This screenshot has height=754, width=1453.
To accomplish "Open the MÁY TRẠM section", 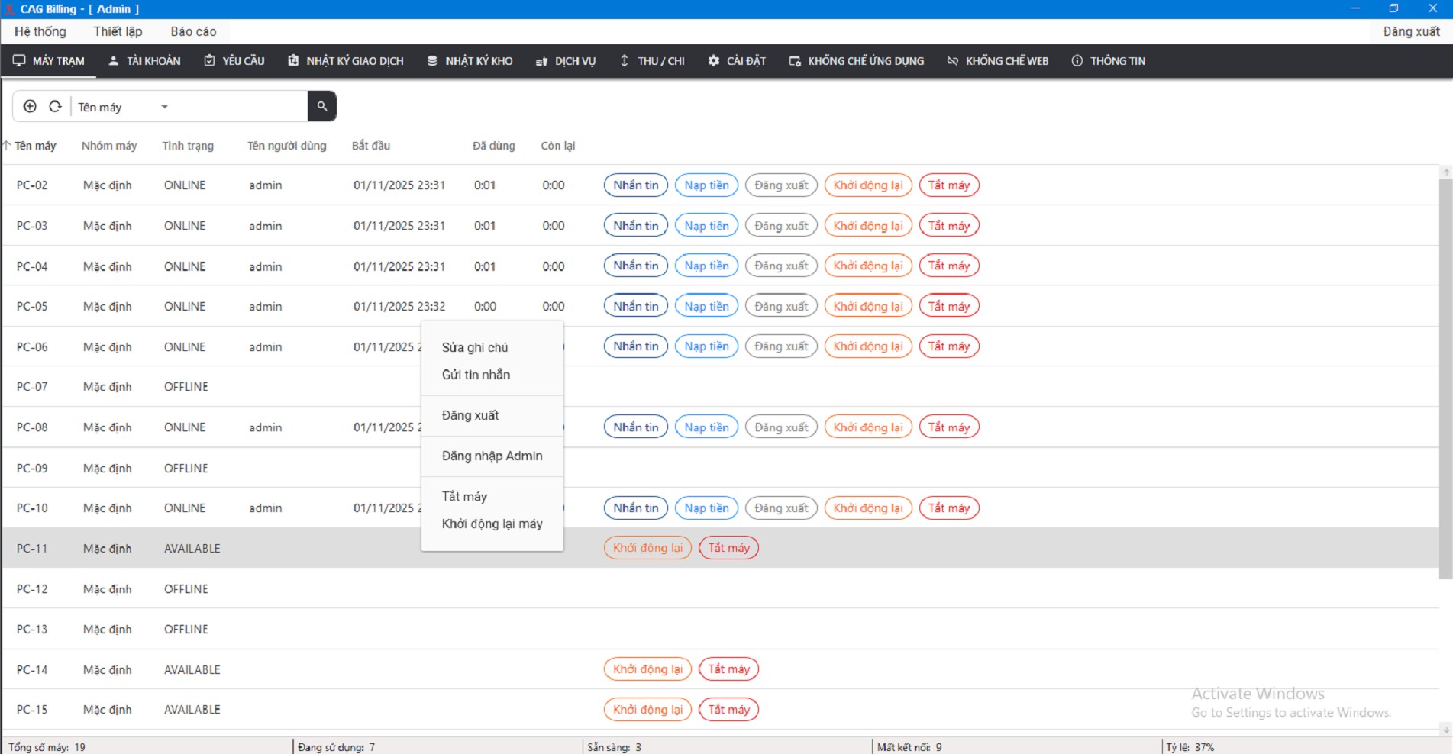I will click(48, 61).
